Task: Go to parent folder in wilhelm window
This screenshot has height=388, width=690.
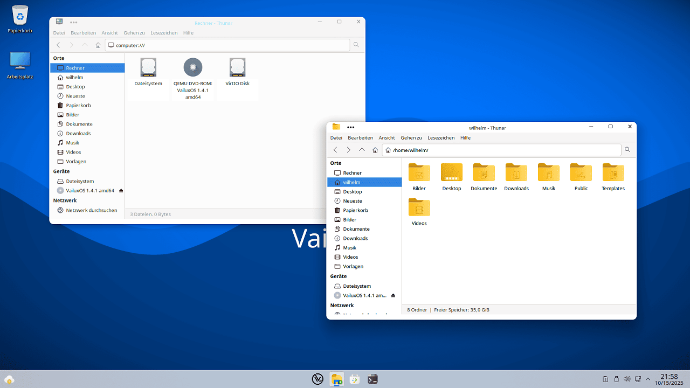Action: point(362,150)
